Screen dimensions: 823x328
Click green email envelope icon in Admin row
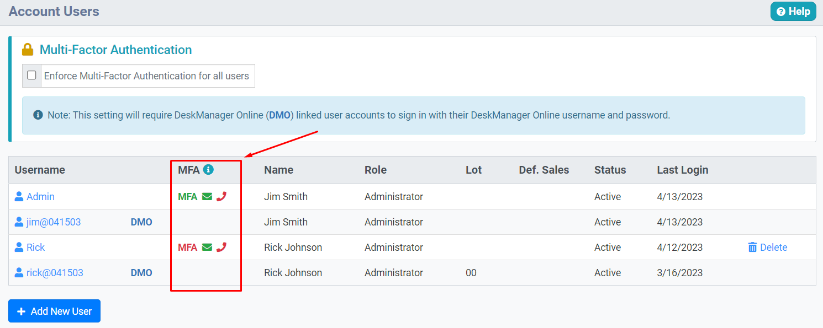pos(207,197)
